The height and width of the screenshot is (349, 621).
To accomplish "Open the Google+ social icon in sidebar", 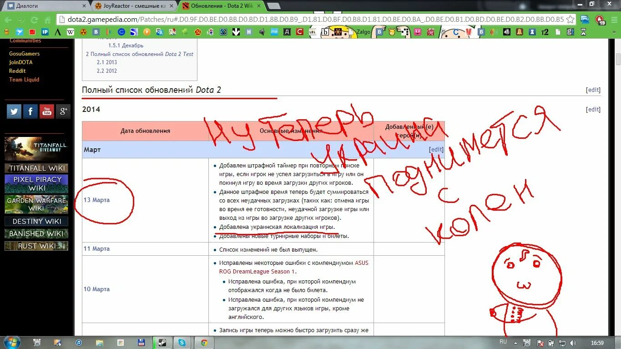I will [x=63, y=111].
